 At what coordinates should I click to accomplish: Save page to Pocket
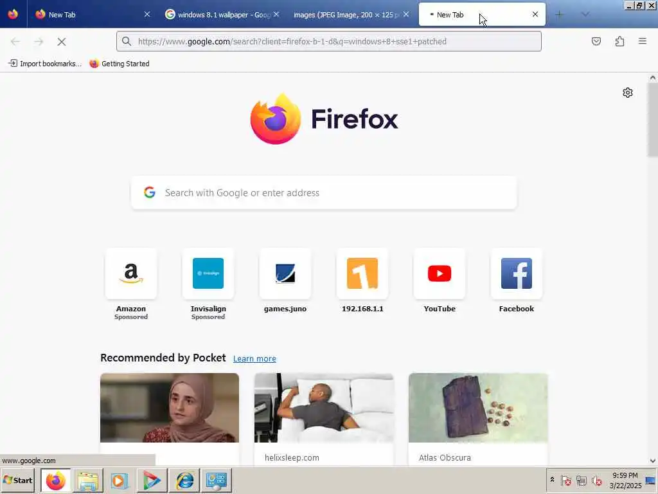coord(596,41)
